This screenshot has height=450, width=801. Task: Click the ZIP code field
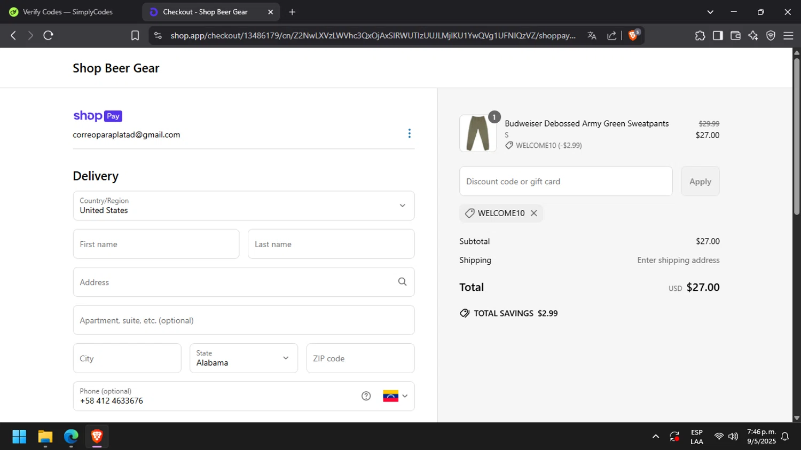[360, 358]
